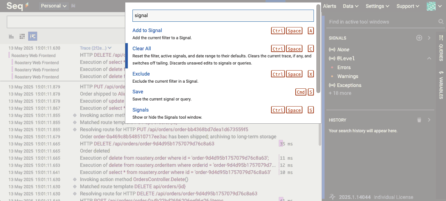Click the timestamp 13 May 2025 15:01:11.641
Viewport: 446px width, 201px height.
pyautogui.click(x=34, y=172)
